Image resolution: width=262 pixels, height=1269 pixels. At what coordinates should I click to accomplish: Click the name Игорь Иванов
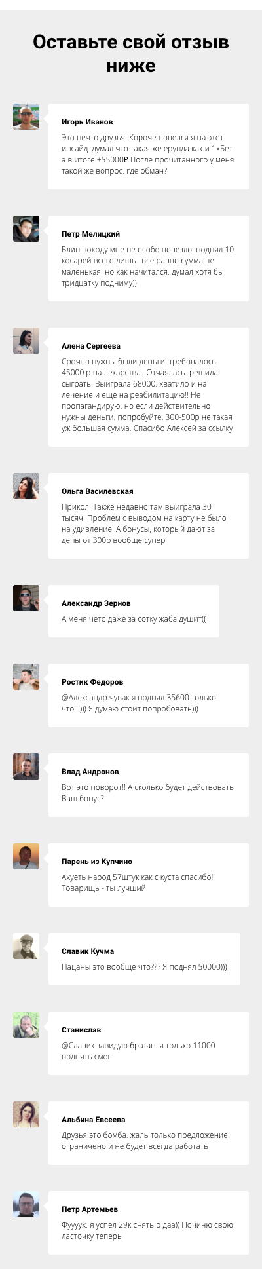point(87,122)
